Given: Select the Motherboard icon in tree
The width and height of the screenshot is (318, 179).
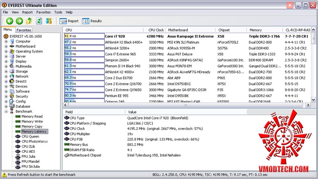Looking at the screenshot, I should tap(12, 46).
